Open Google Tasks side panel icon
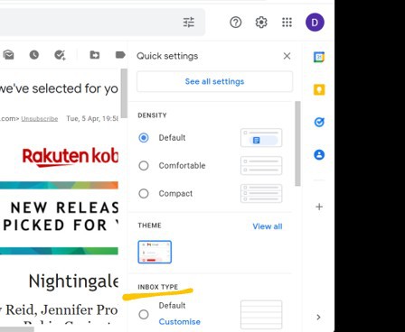Viewport: 405px width, 332px height. [x=319, y=122]
